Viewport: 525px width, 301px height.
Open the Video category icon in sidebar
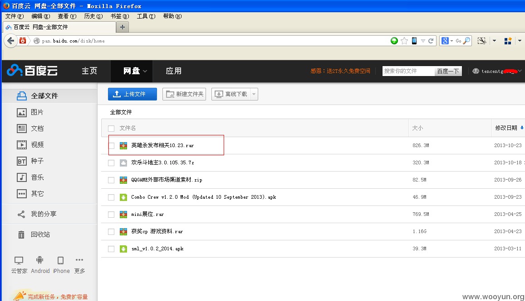(x=22, y=145)
